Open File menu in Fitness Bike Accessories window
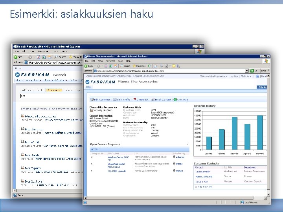Image resolution: width=283 pixels, height=212 pixels. click(87, 61)
